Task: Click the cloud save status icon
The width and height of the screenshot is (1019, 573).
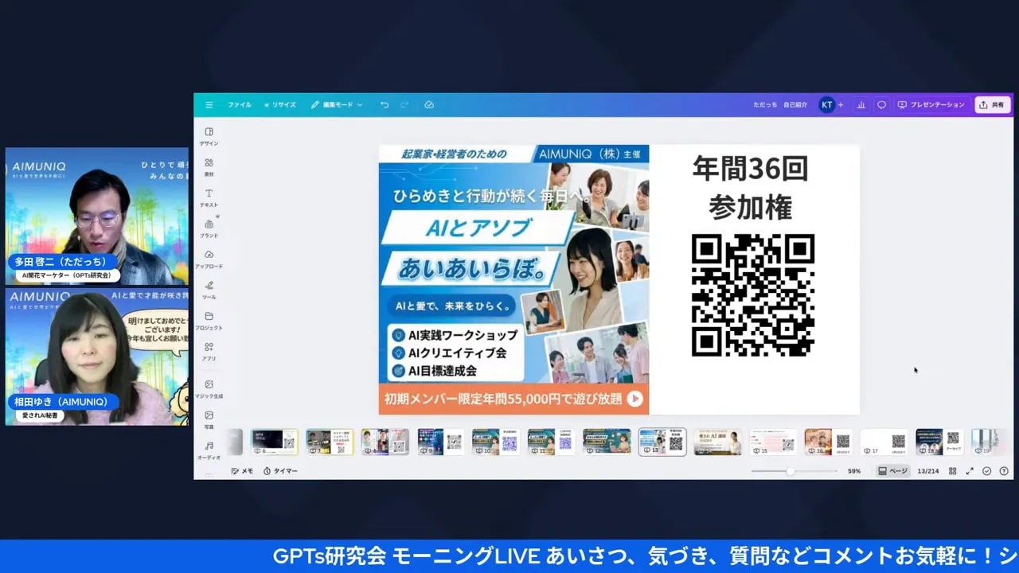Action: pos(429,105)
